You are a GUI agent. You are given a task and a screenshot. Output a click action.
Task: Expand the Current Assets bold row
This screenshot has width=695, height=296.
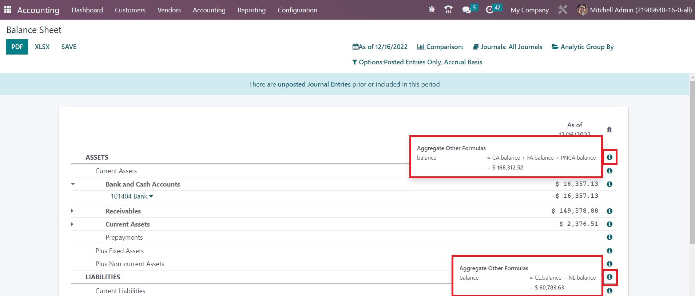(x=72, y=224)
